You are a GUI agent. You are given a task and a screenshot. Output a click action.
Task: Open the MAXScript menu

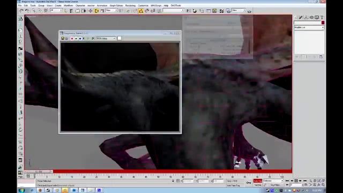click(156, 5)
